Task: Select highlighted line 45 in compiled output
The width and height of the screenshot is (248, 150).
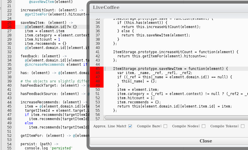Action: pos(170,69)
